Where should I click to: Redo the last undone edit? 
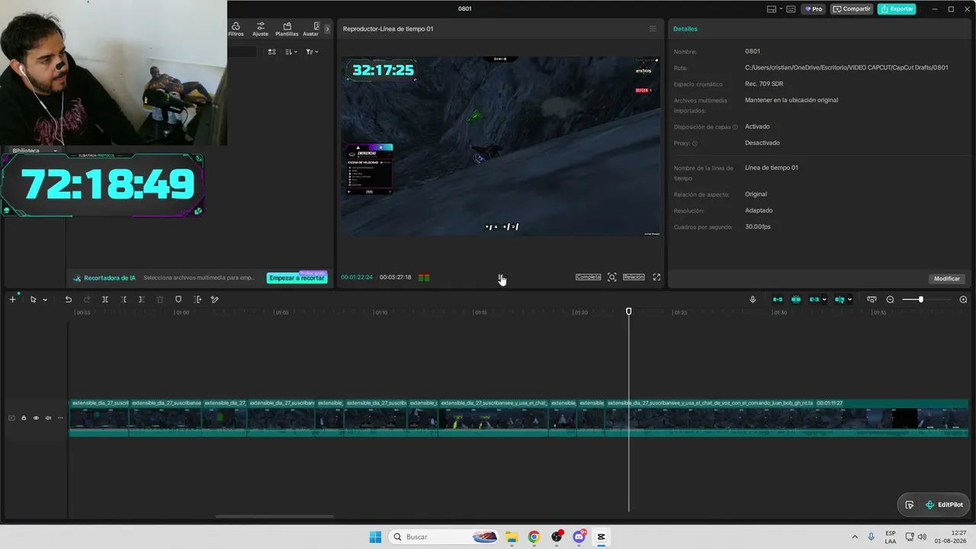pyautogui.click(x=86, y=300)
